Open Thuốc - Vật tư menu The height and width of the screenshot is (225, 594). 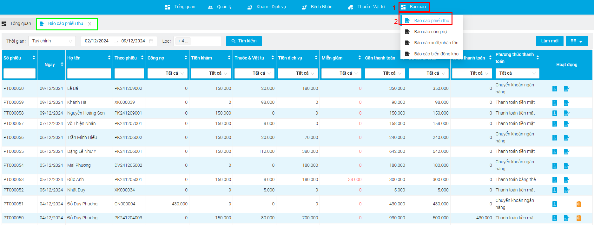(x=366, y=7)
